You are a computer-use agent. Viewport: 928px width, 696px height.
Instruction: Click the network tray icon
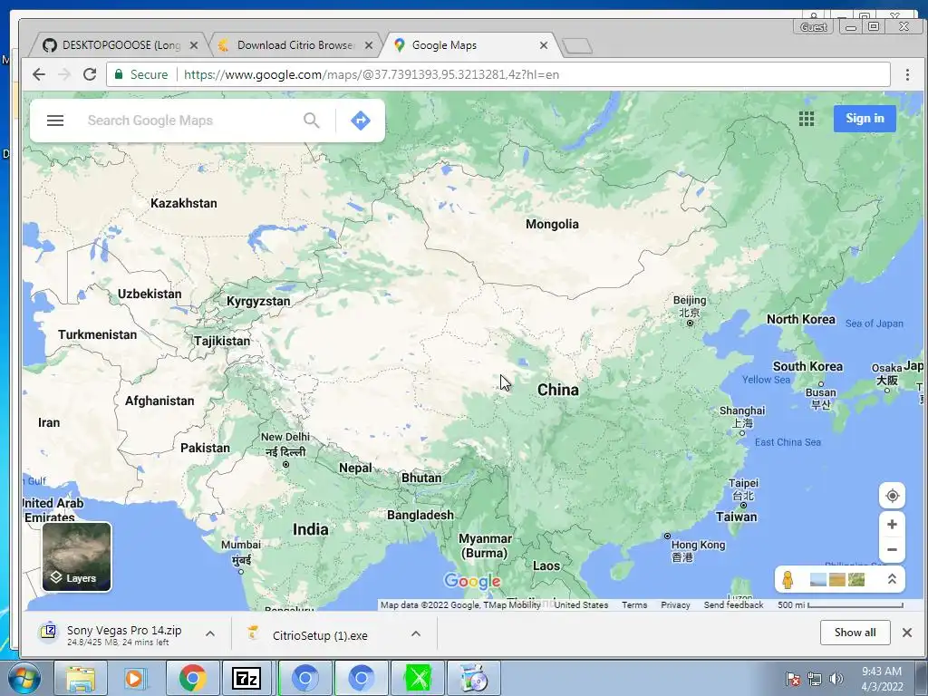tap(815, 679)
